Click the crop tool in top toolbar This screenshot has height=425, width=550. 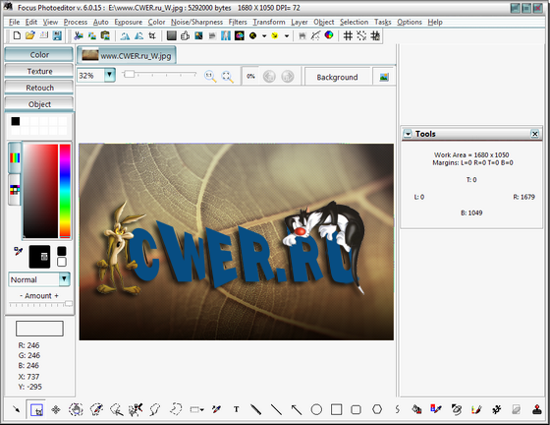pyautogui.click(x=152, y=35)
